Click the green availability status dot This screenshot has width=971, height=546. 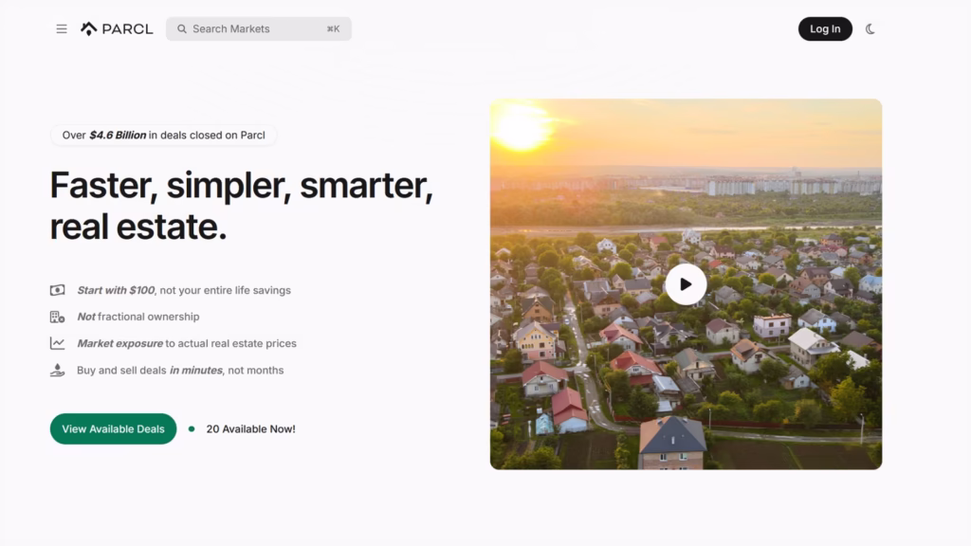(x=192, y=429)
